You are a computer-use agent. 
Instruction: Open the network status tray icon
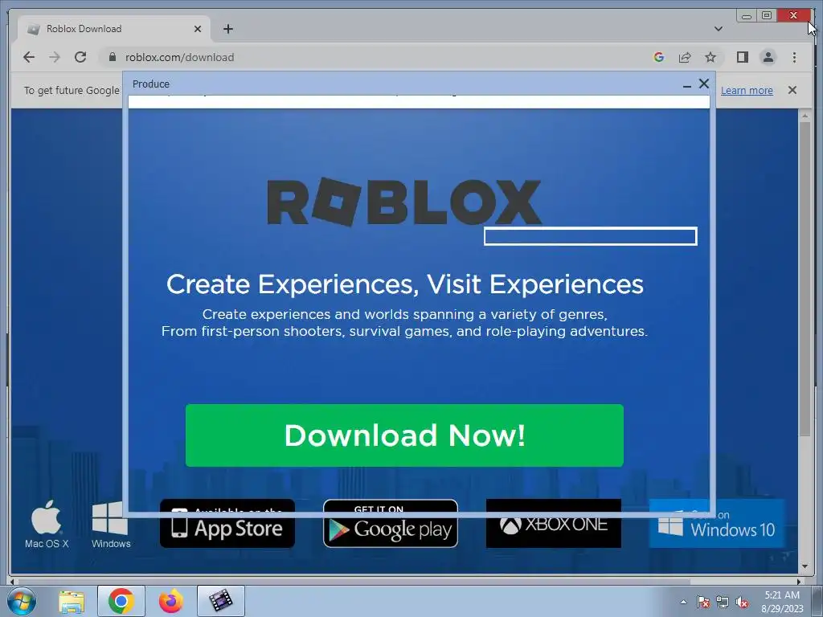click(x=723, y=602)
